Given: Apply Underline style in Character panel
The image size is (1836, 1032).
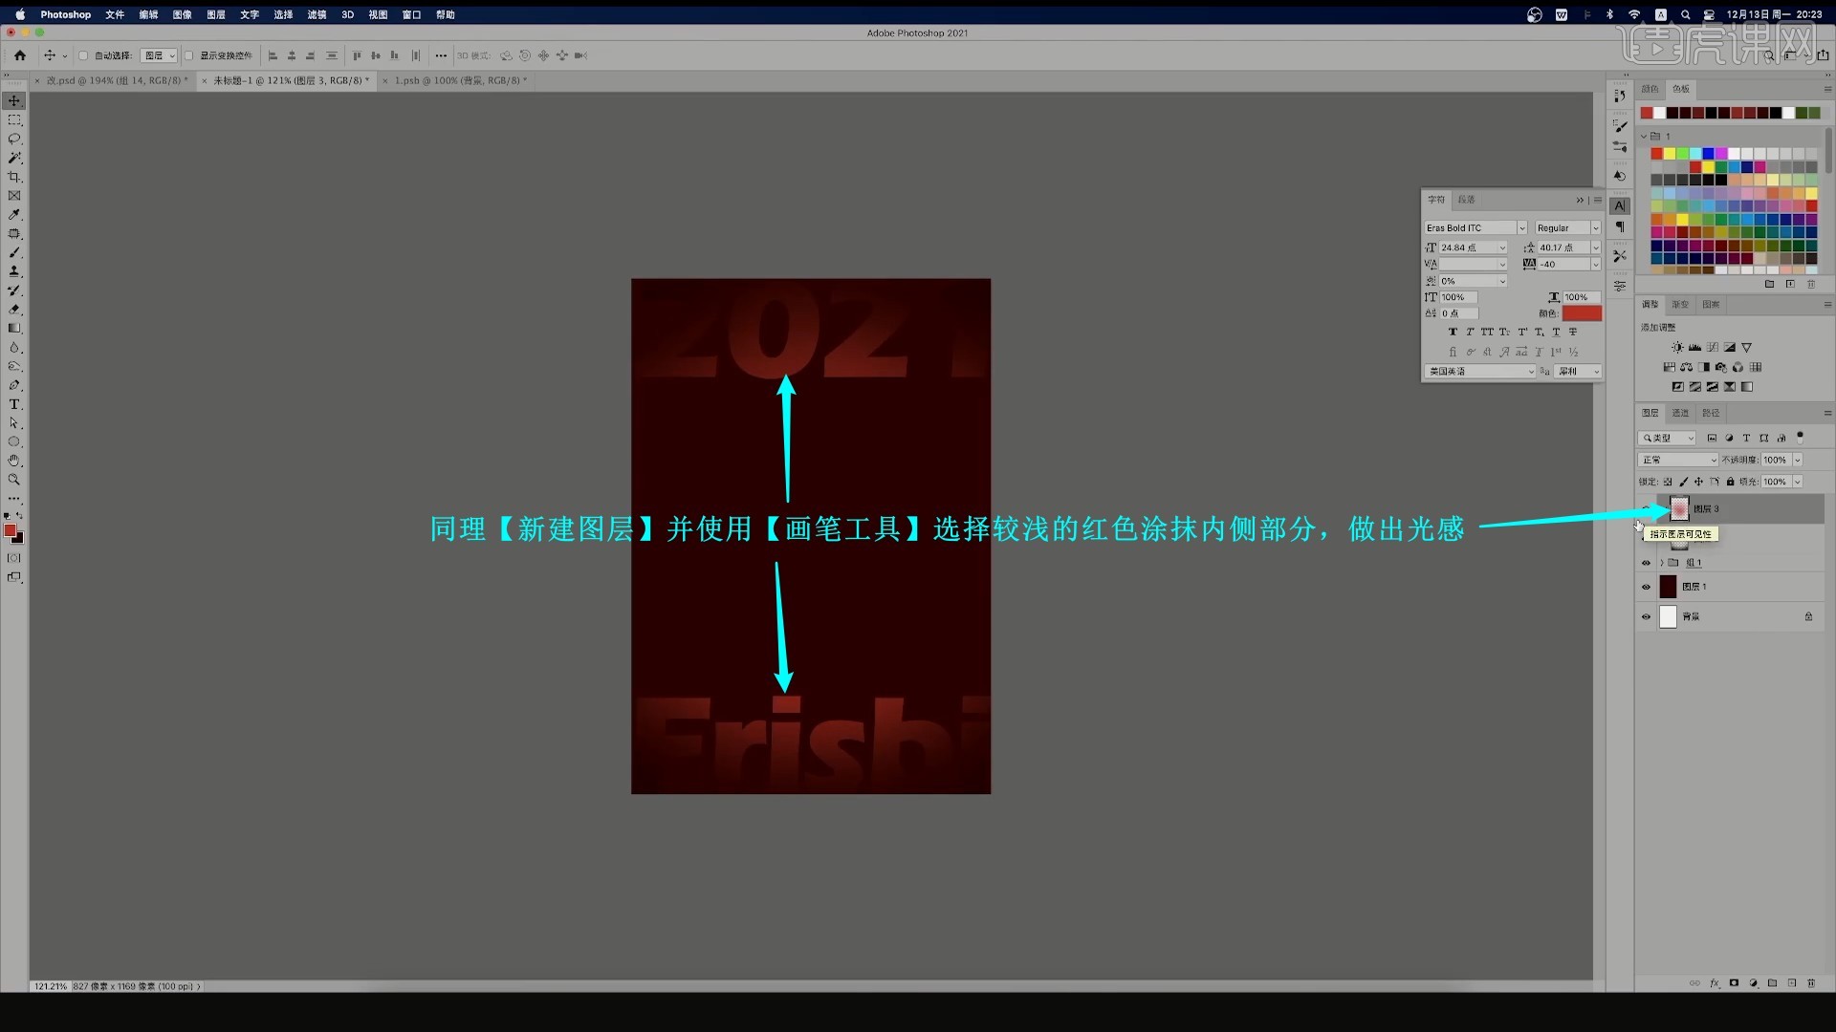Looking at the screenshot, I should 1556,333.
